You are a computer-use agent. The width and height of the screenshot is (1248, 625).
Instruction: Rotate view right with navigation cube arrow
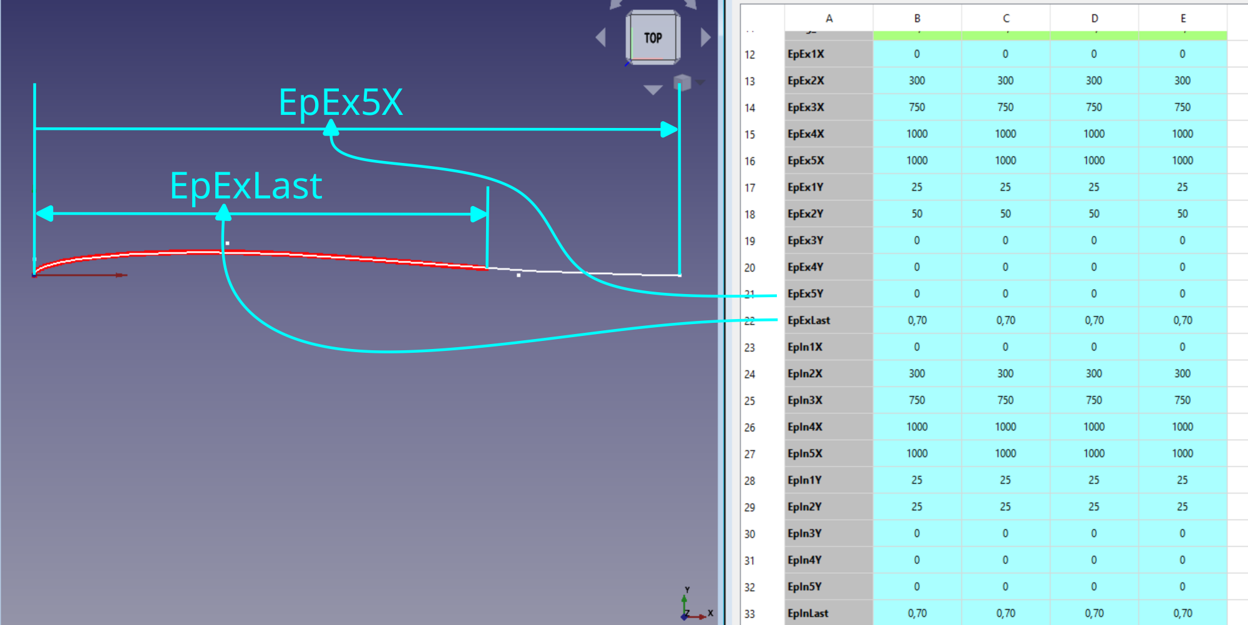(706, 37)
